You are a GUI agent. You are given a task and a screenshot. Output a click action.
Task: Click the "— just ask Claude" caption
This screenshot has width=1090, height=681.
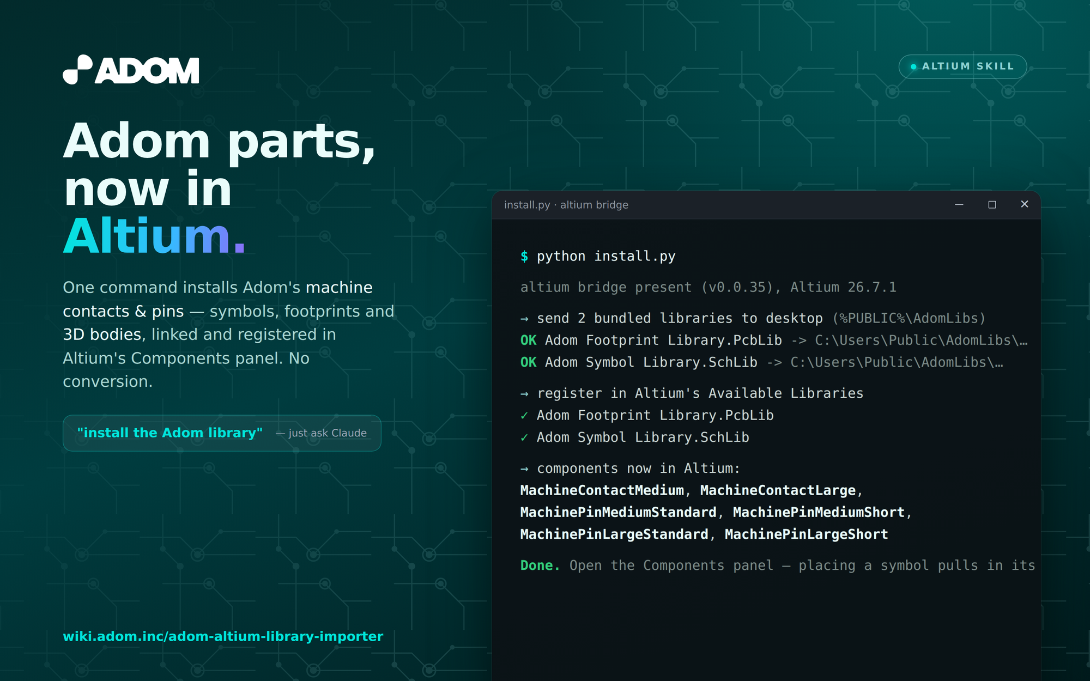321,433
